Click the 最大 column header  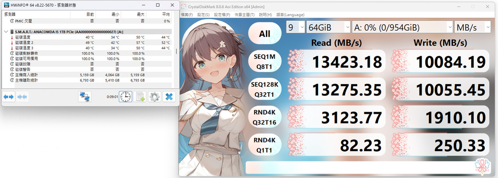point(133,14)
